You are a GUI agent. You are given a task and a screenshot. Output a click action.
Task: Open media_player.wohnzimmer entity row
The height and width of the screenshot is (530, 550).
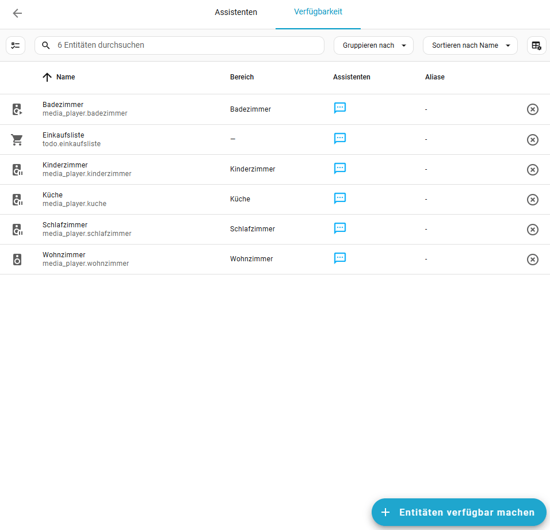point(275,260)
